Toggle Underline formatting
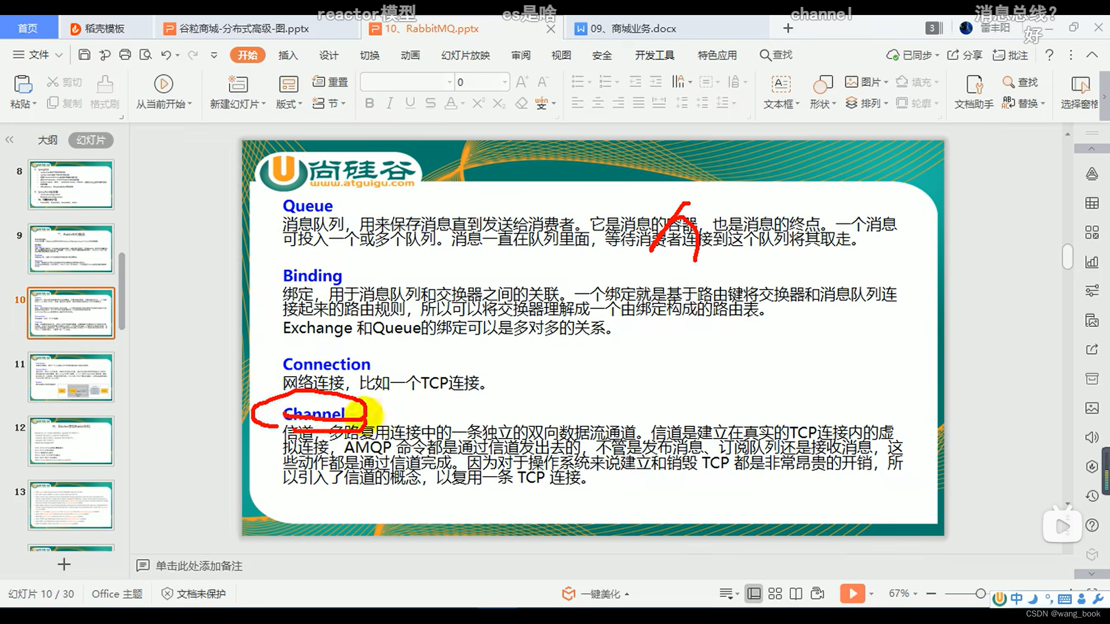Viewport: 1110px width, 624px height. (x=410, y=103)
